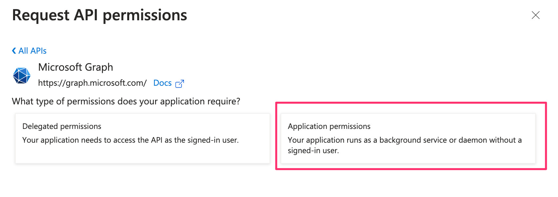Screen dimensions: 558x197
Task: Click the permissions type question text
Action: tap(126, 101)
